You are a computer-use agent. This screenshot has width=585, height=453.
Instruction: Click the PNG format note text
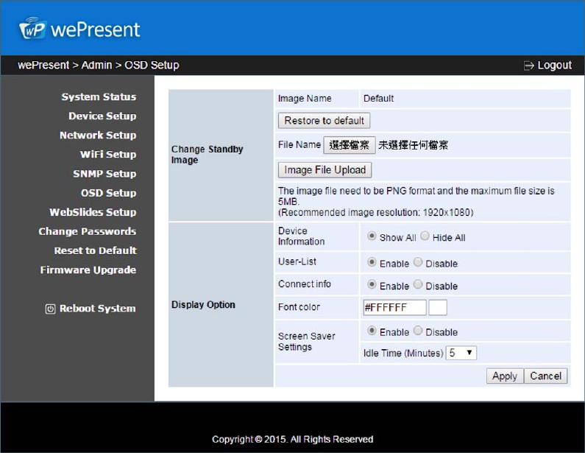pos(416,202)
